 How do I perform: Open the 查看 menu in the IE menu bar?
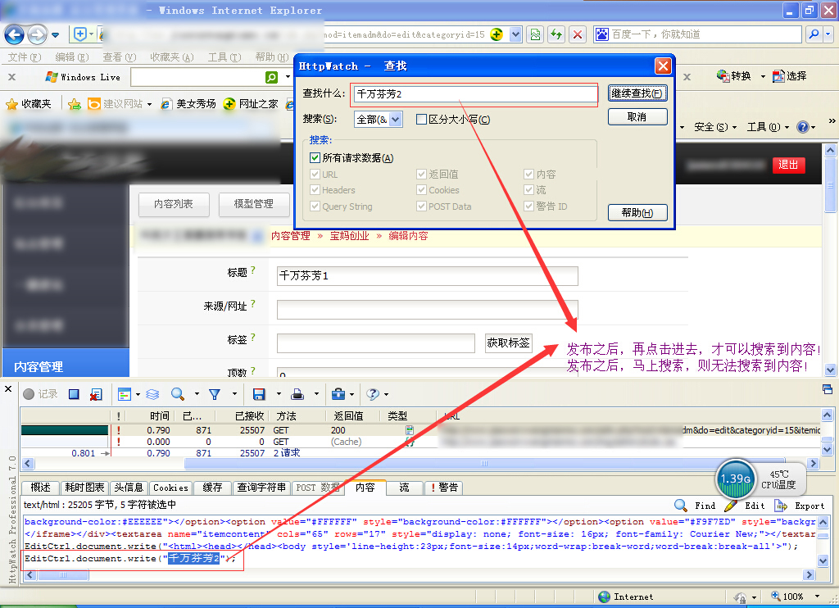coord(119,57)
